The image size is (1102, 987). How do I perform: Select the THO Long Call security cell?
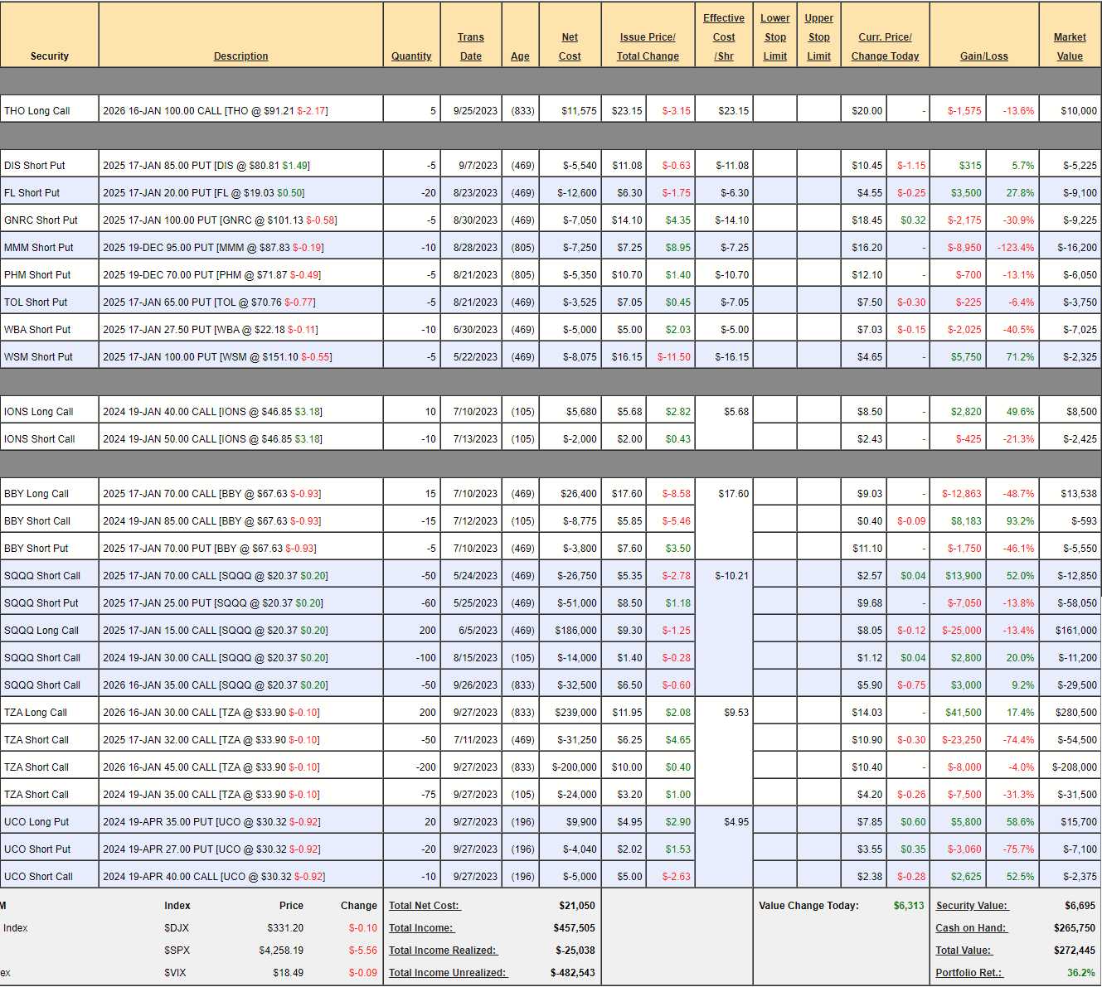point(37,111)
